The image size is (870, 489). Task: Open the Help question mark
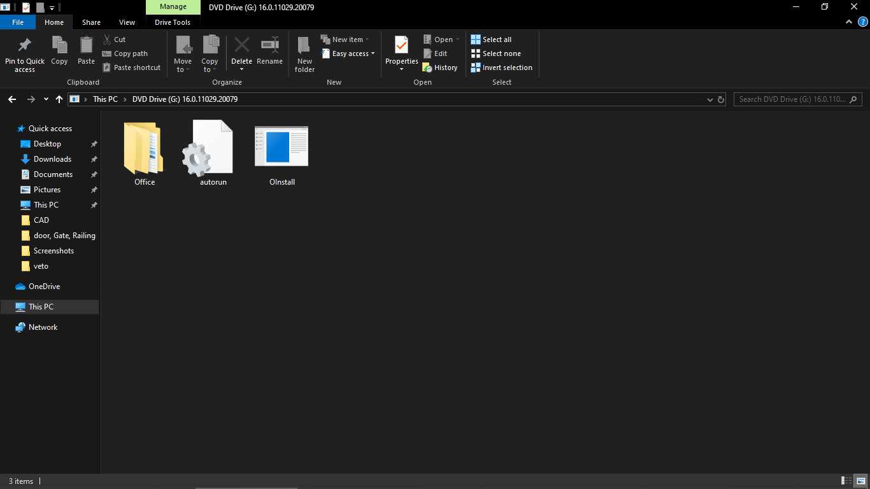click(x=863, y=22)
